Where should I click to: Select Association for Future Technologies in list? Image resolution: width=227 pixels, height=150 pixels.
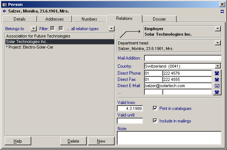pos(38,36)
